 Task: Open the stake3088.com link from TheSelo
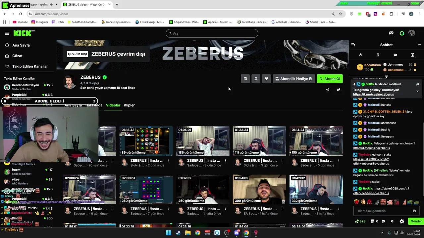coord(371,161)
